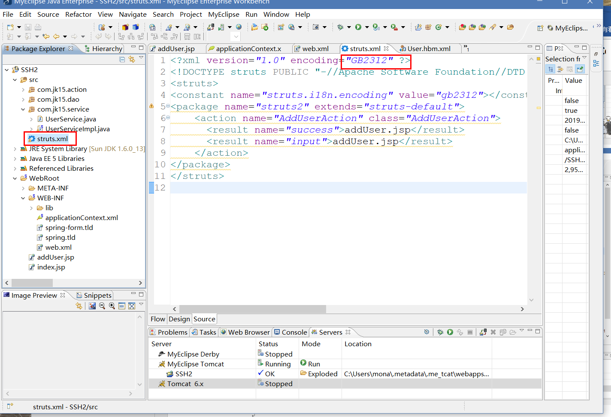
Task: Click the green Run button in main toolbar
Action: tap(358, 27)
